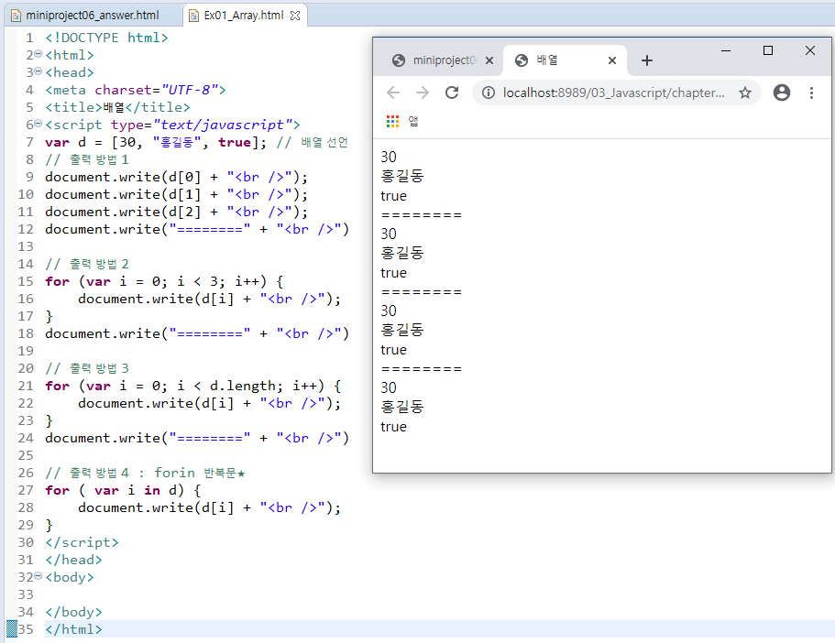This screenshot has width=835, height=643.
Task: Open the Chrome profile avatar
Action: (x=782, y=93)
